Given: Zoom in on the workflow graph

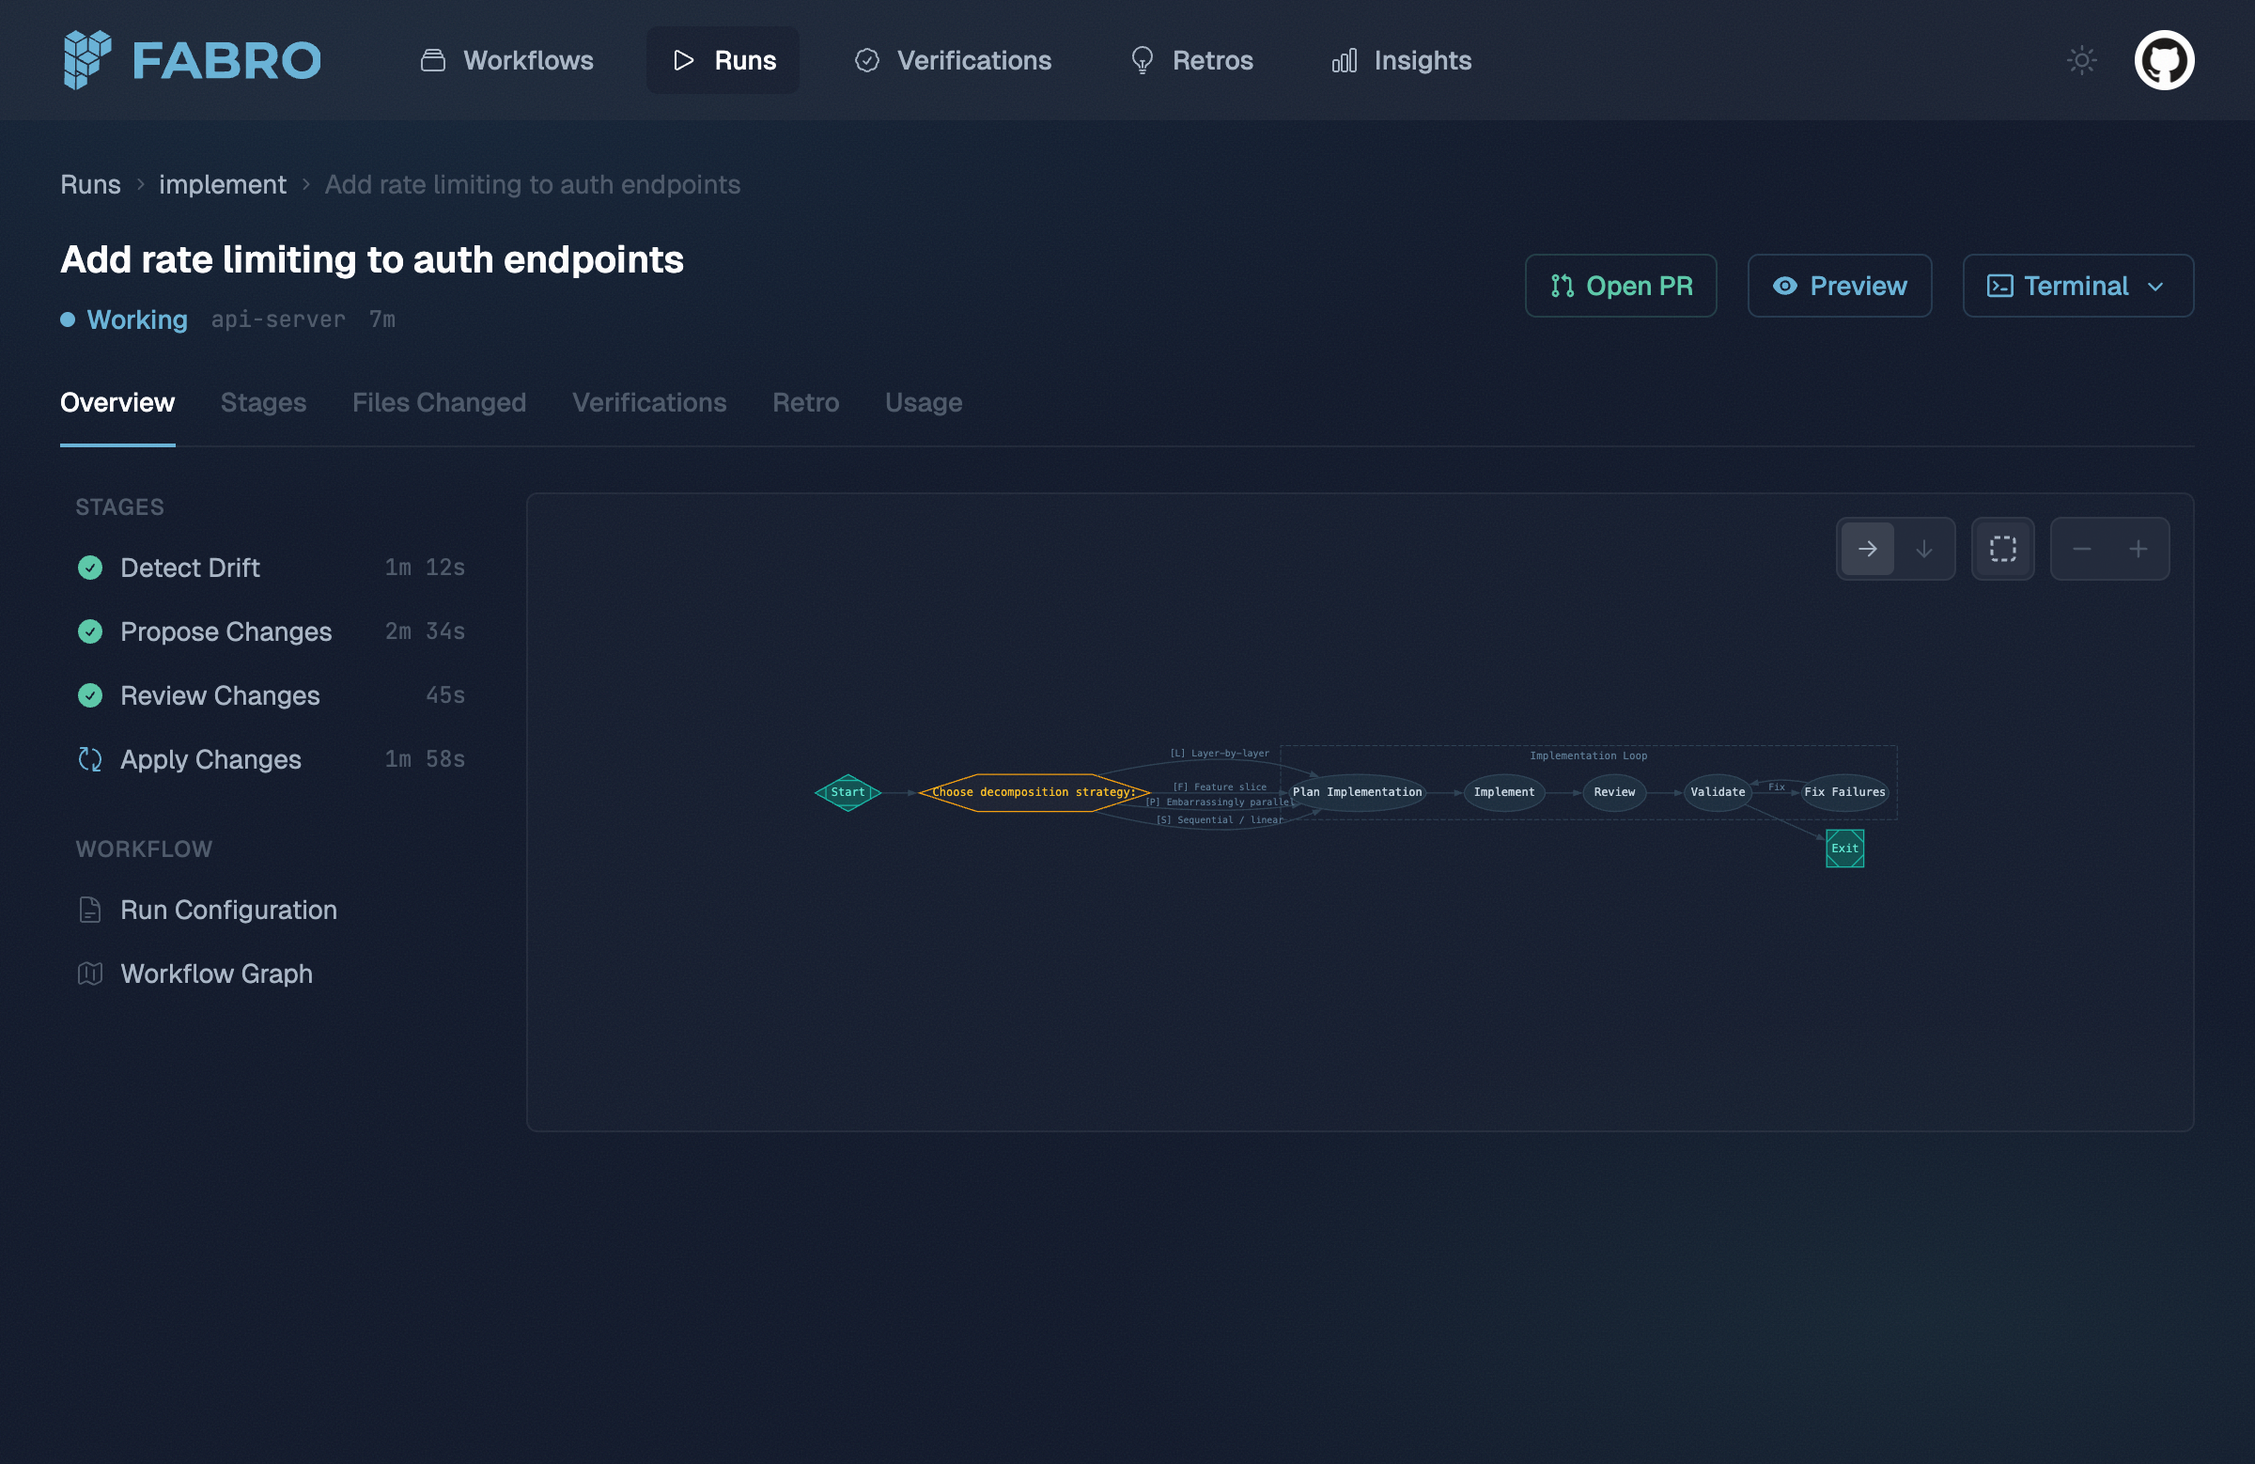Looking at the screenshot, I should click(x=2138, y=548).
